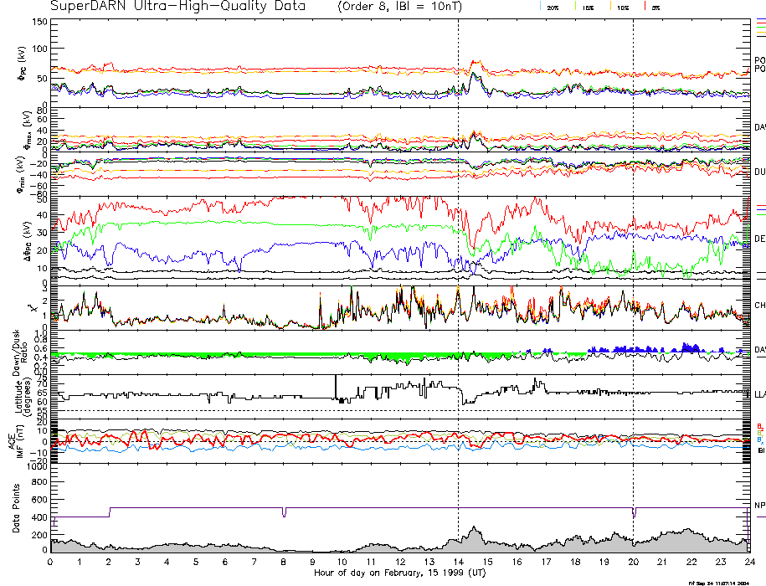The image size is (766, 586).
Task: Click the blue Dawn/Dusk fill near hour 22
Action: click(x=688, y=347)
